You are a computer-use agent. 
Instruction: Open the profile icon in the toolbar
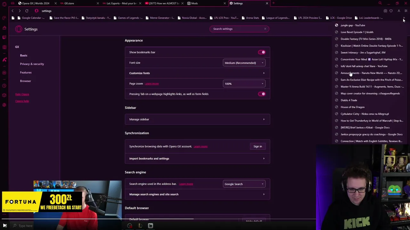(399, 11)
